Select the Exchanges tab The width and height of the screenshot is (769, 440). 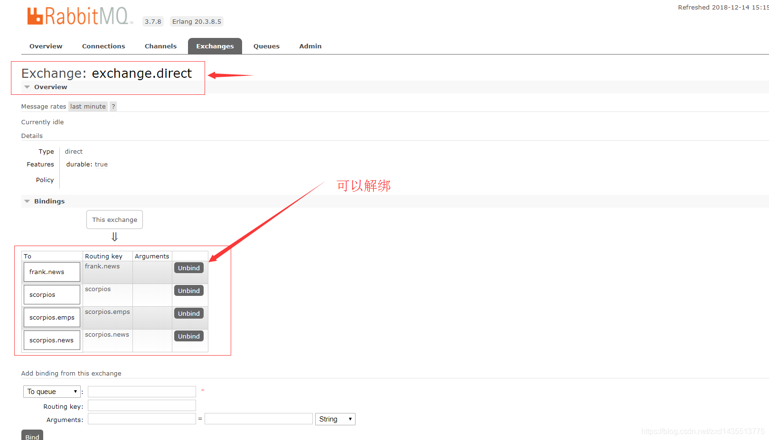pyautogui.click(x=215, y=46)
